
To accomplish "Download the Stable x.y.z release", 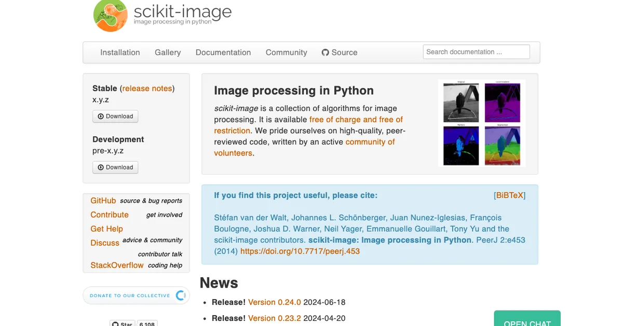I will 115,117.
